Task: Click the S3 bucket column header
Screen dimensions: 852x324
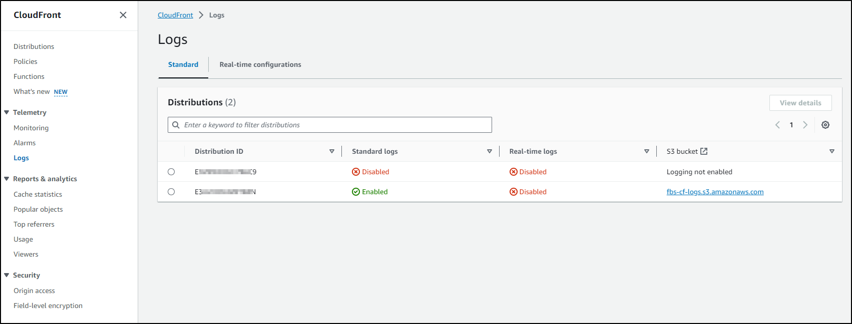Action: 682,151
